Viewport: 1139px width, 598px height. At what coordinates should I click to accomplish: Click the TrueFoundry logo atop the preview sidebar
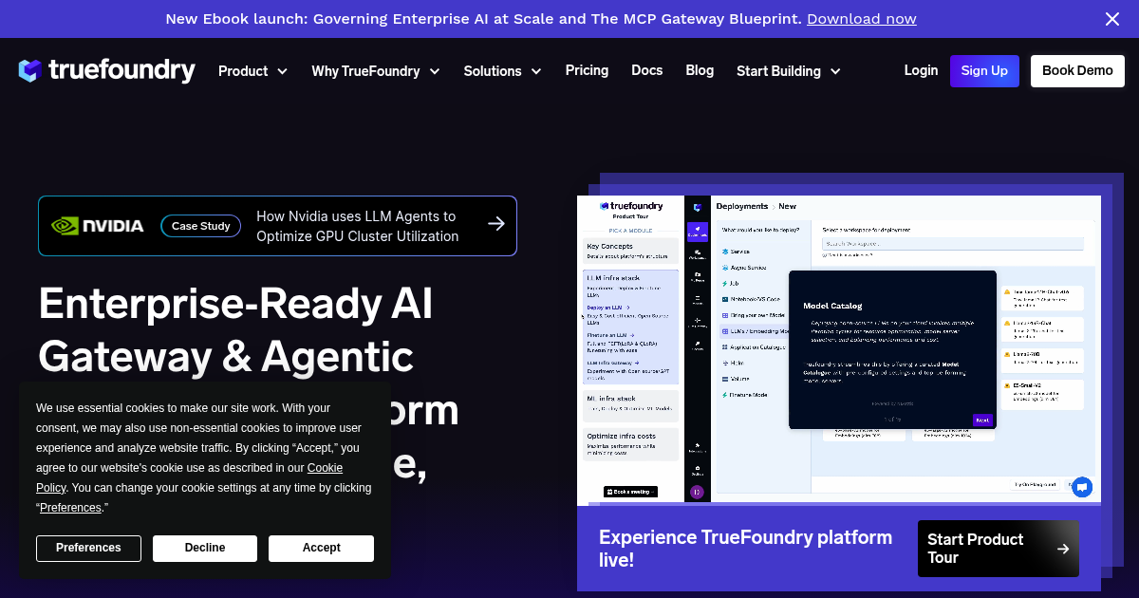[697, 207]
